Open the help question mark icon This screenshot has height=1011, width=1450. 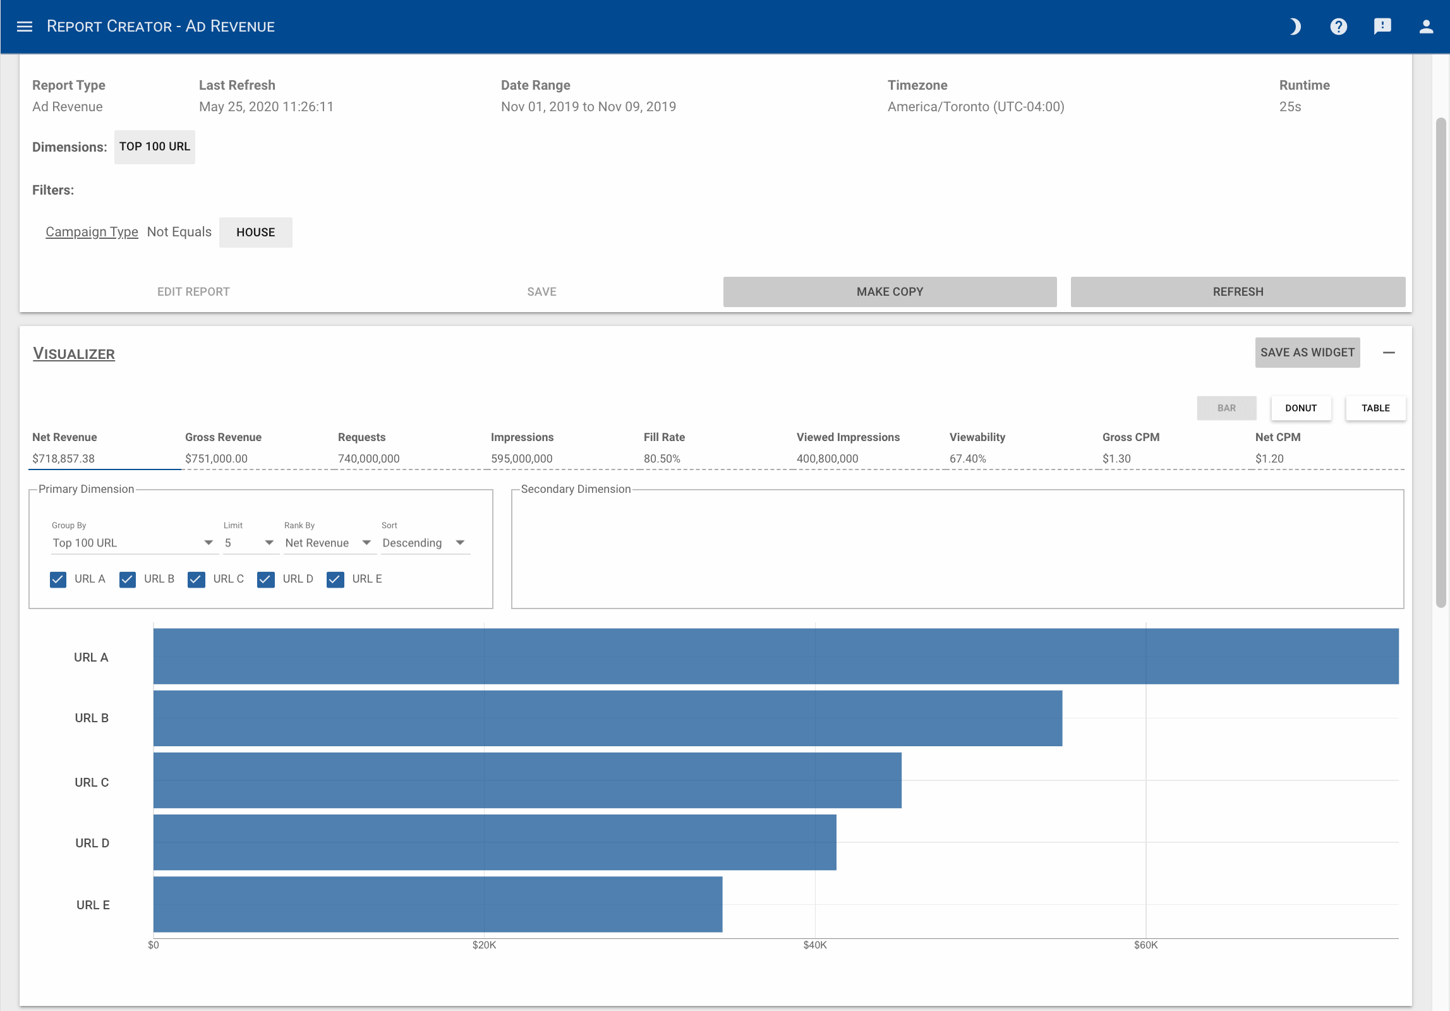coord(1338,27)
